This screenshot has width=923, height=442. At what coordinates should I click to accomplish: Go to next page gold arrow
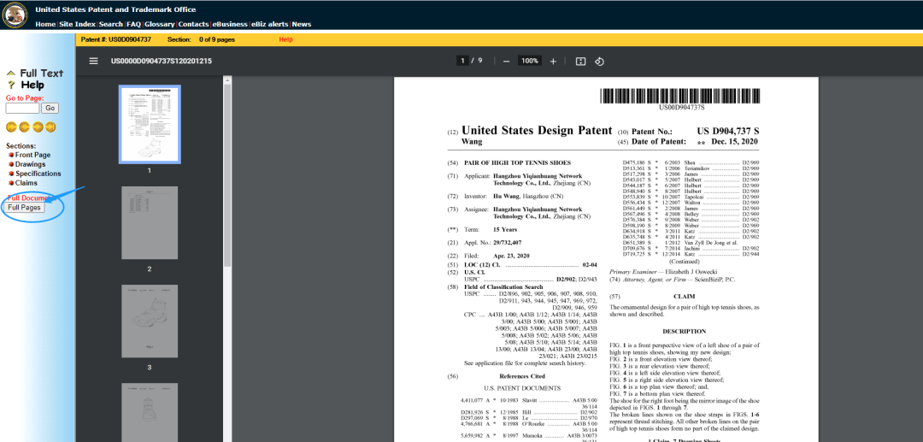pyautogui.click(x=37, y=127)
